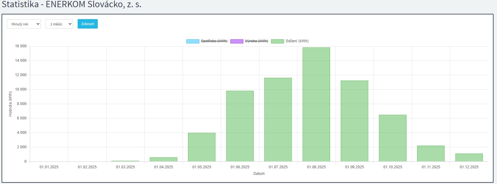Viewport: 497px width, 184px height.
Task: Click the December 2025 bar
Action: 469,157
